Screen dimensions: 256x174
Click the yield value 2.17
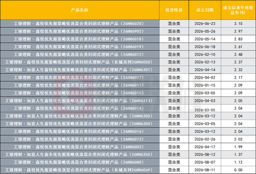pos(238,78)
